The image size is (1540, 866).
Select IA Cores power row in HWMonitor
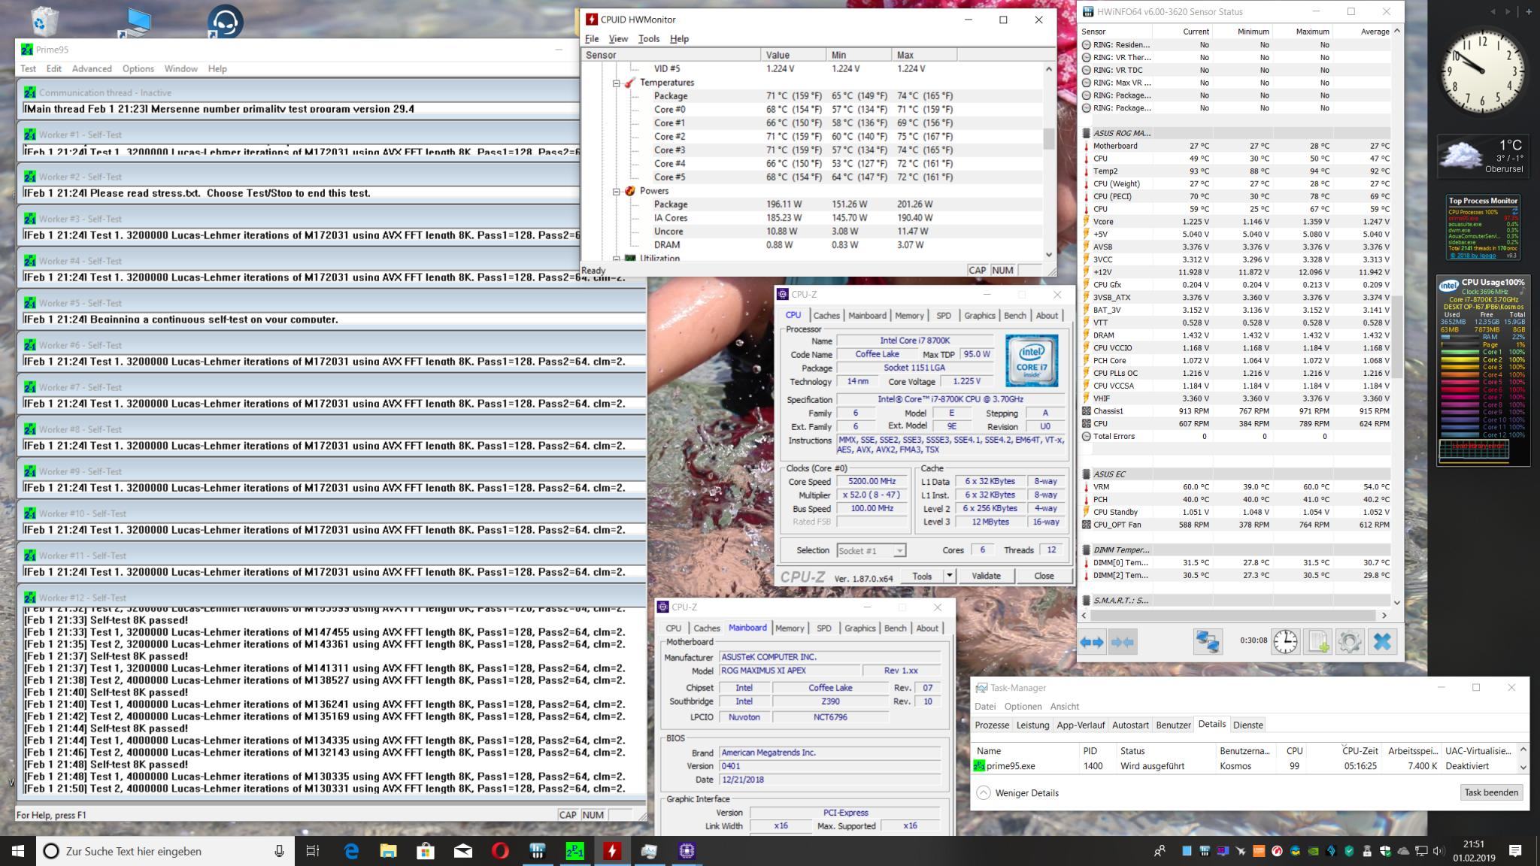812,218
